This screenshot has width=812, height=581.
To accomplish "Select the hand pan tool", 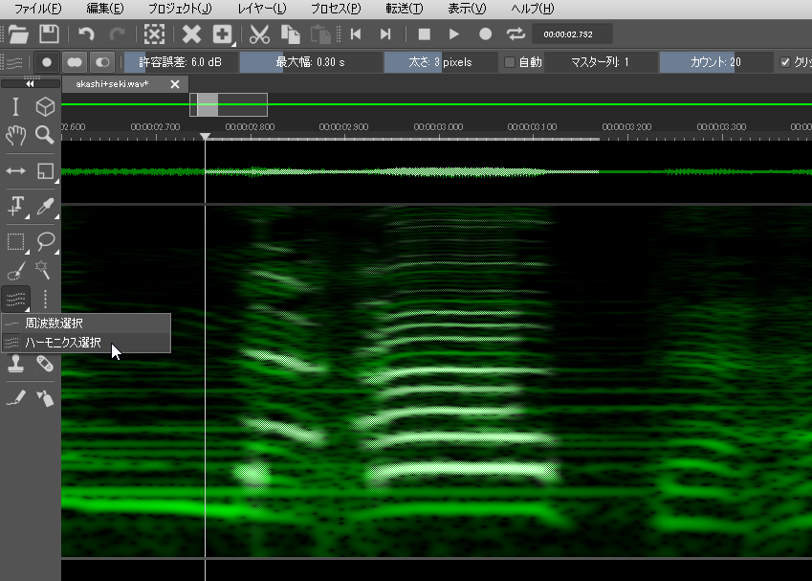I will coord(15,135).
